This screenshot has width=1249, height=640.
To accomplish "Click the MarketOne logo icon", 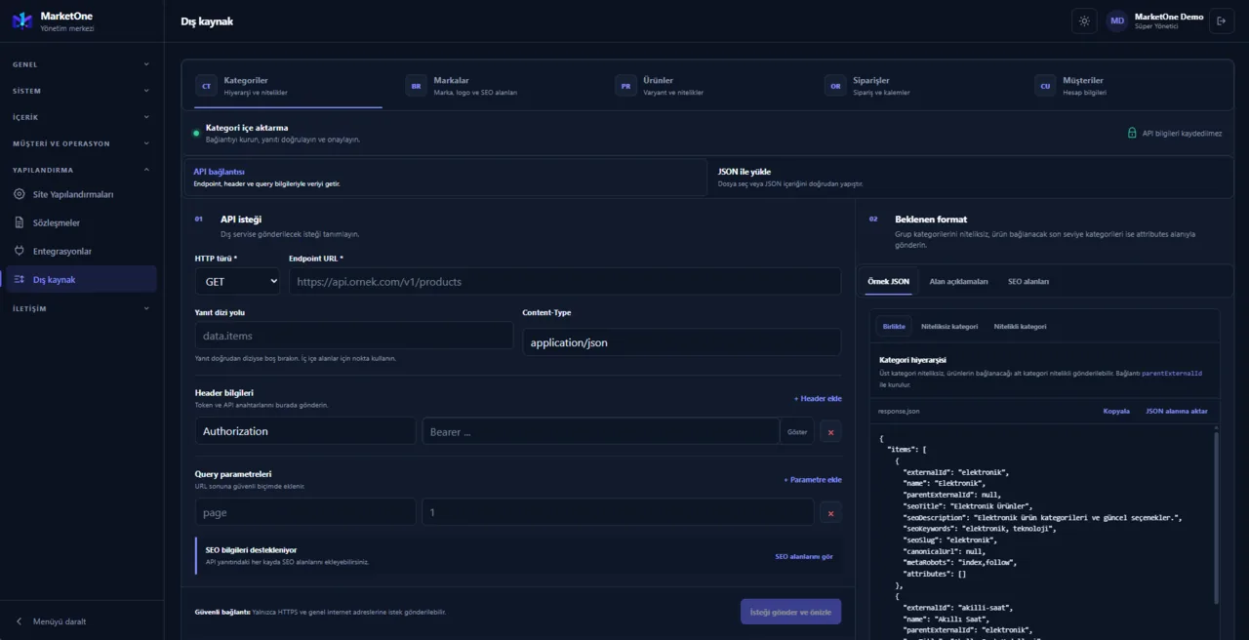I will (x=21, y=20).
